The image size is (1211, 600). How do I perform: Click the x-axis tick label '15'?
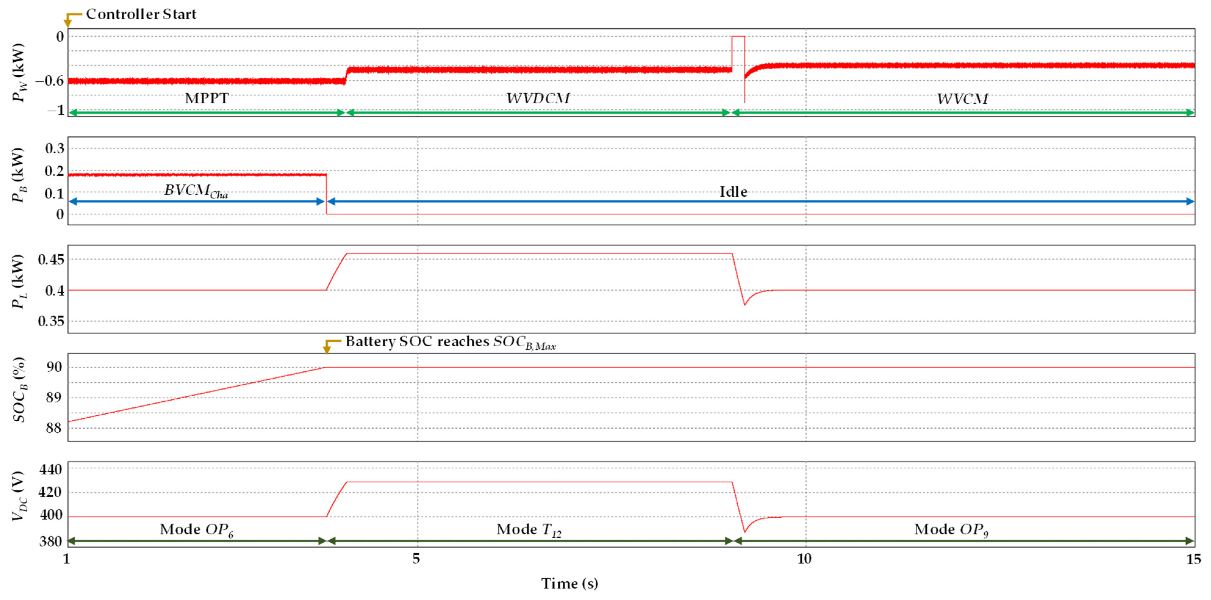[x=1194, y=559]
